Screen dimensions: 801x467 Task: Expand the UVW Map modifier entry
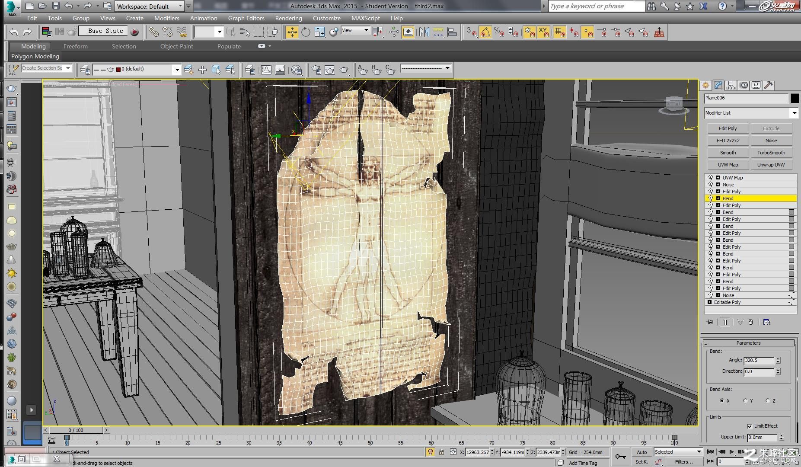click(x=718, y=178)
